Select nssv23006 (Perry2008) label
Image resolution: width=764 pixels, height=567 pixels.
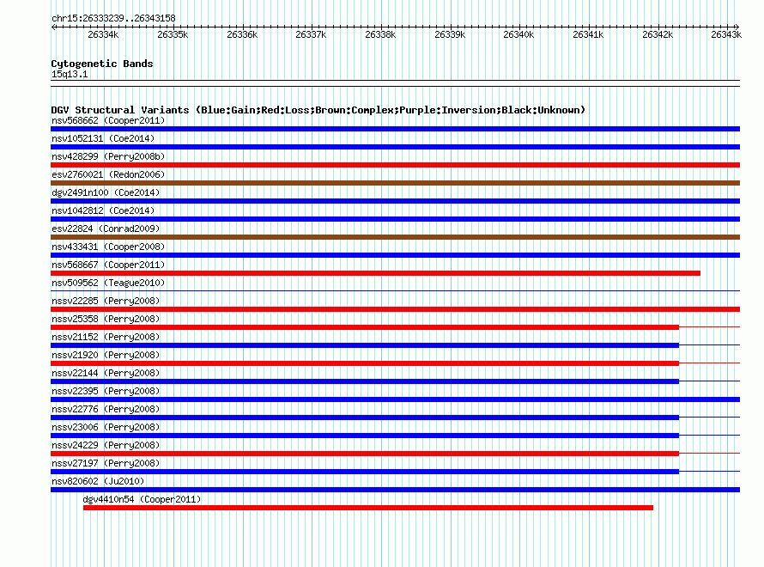(106, 427)
